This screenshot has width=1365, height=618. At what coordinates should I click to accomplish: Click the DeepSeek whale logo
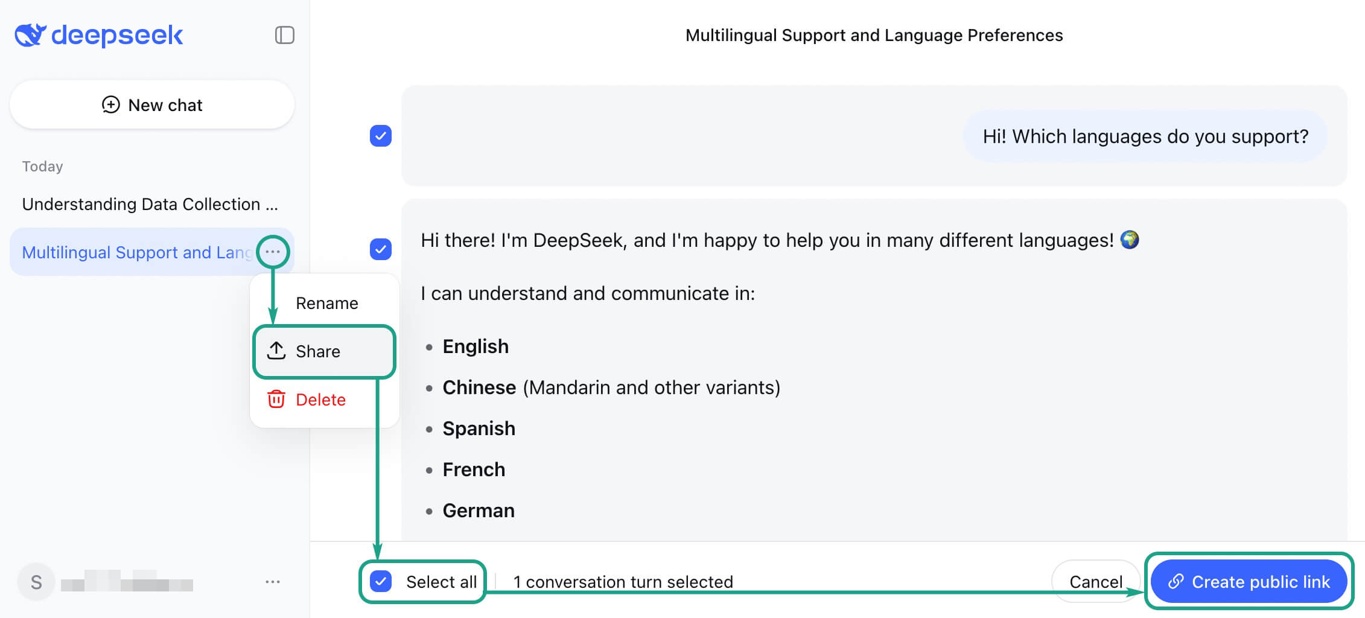(30, 35)
